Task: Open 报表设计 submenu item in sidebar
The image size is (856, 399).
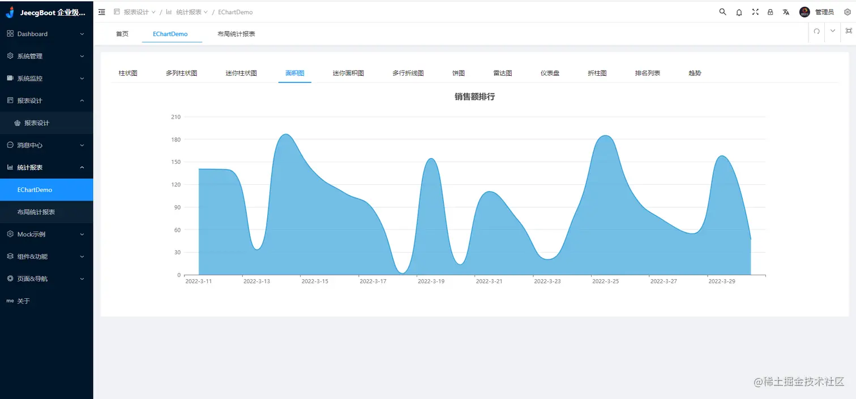Action: tap(46, 123)
